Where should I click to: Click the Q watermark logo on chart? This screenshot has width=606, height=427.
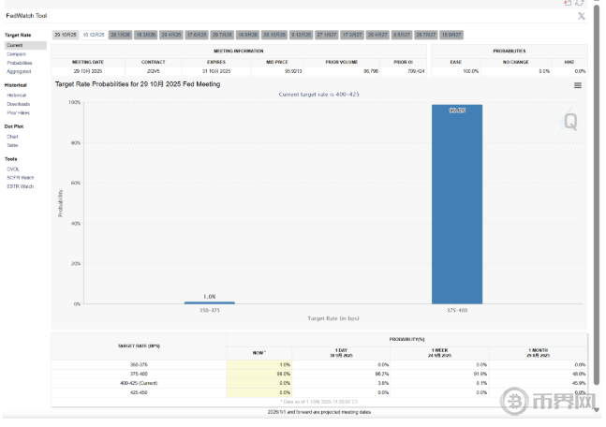click(569, 121)
